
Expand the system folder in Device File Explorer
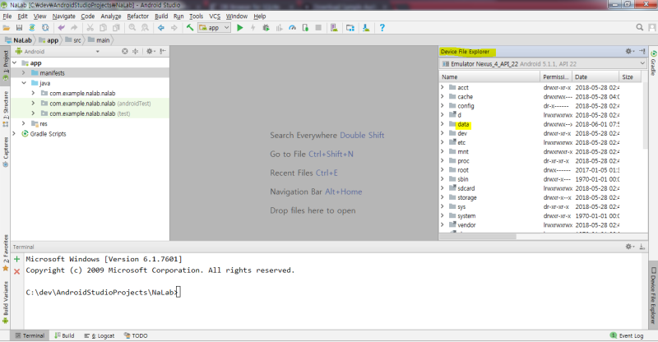(443, 215)
